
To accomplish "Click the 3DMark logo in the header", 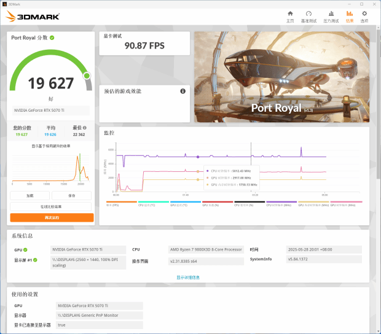I will click(33, 16).
